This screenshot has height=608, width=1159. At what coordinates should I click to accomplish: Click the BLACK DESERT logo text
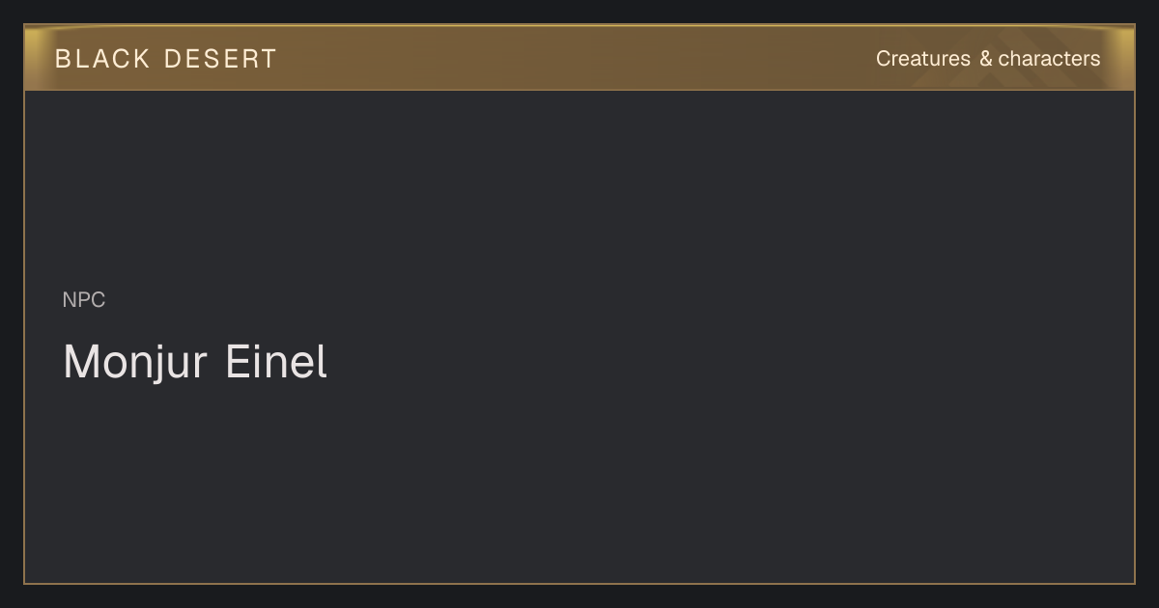point(166,59)
